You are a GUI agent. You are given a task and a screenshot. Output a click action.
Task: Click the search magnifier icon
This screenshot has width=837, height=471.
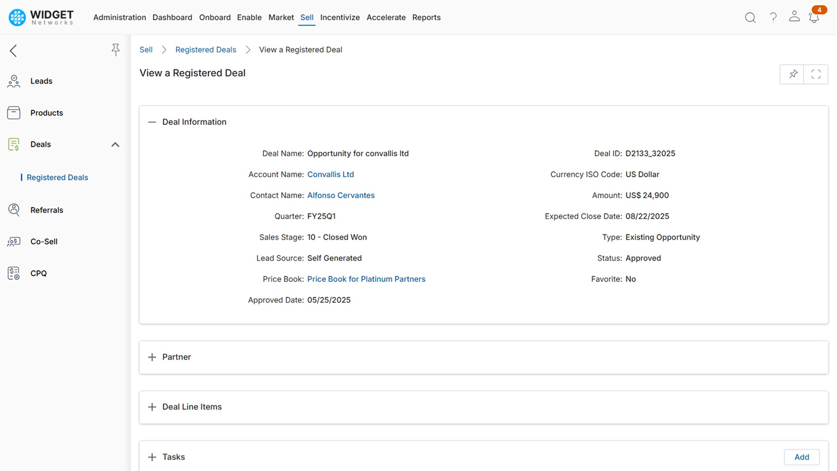750,17
